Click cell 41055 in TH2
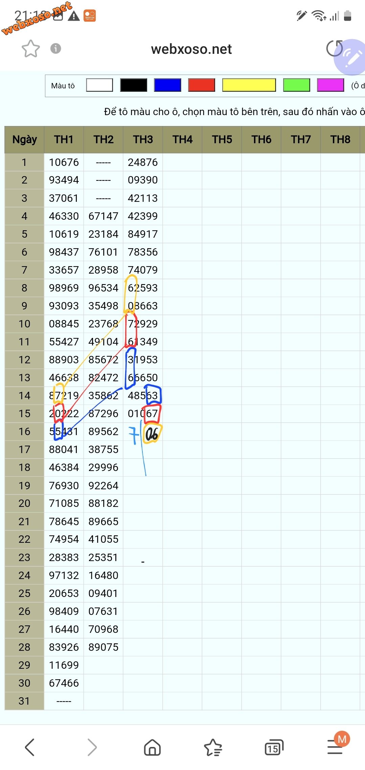Viewport: 365px width, 770px height. point(104,539)
